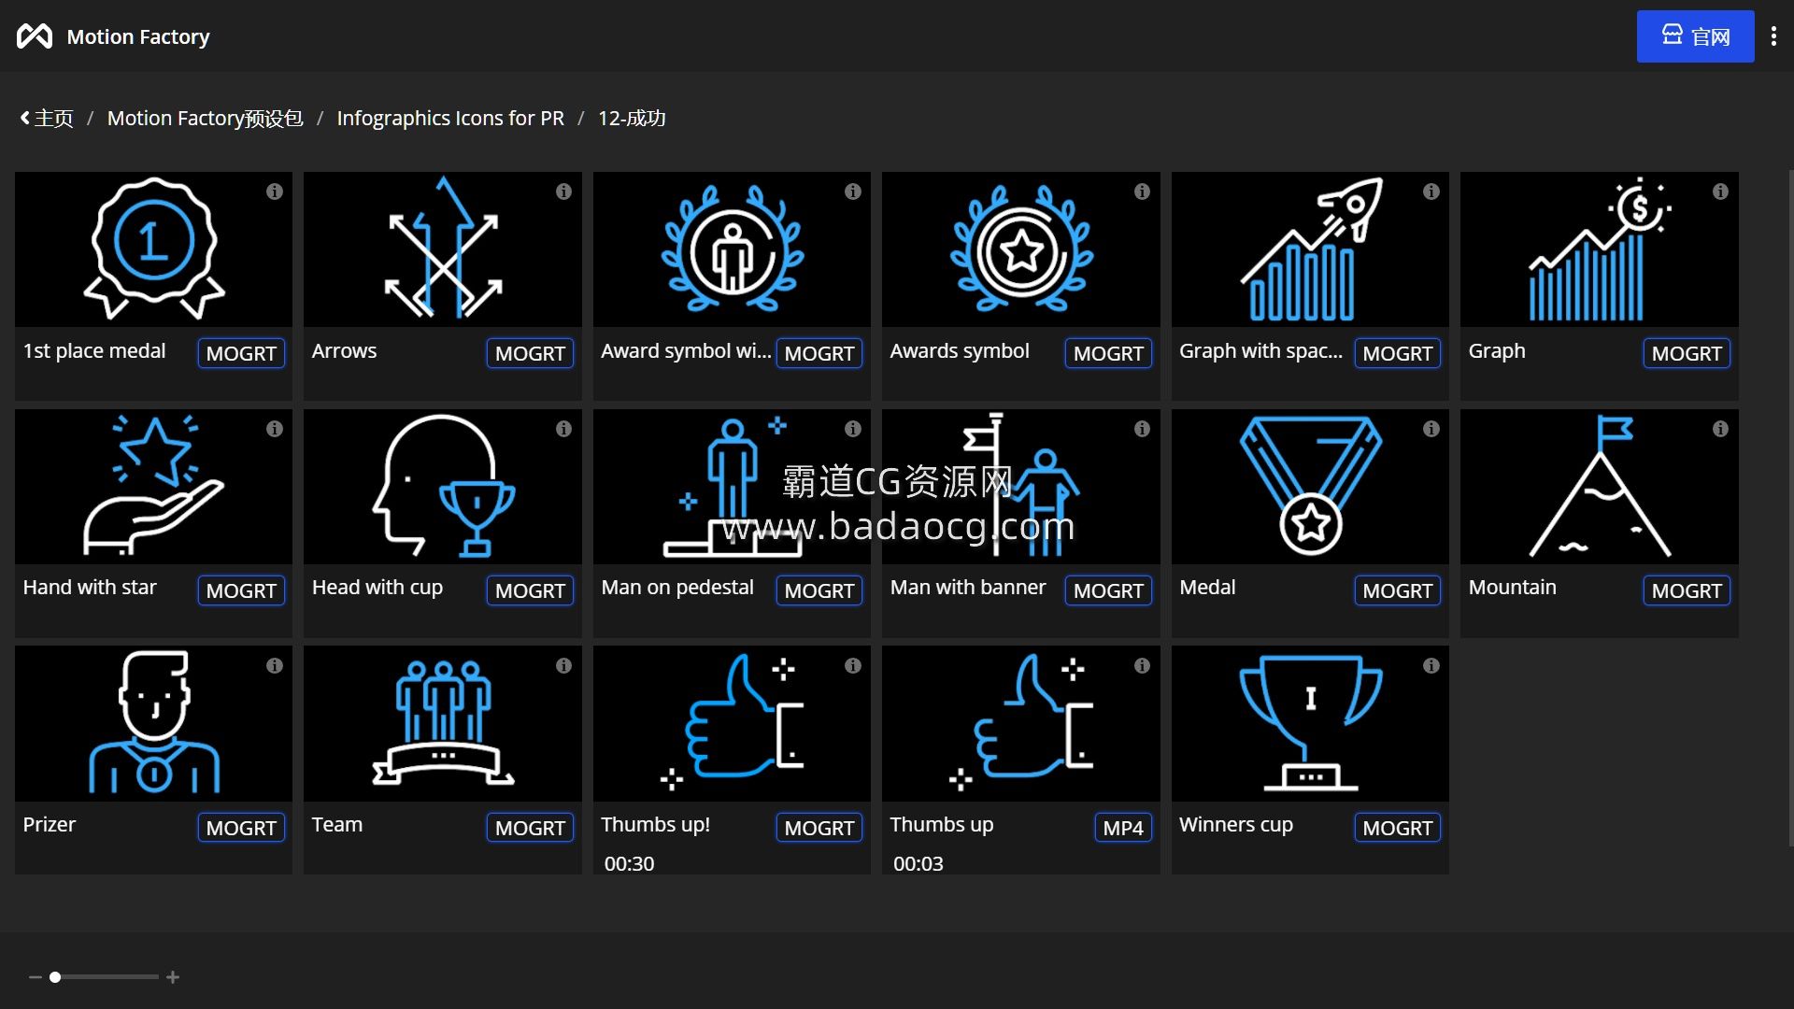Open info for 1st place medal
The height and width of the screenshot is (1009, 1794).
pos(274,192)
